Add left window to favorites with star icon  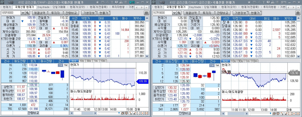pyautogui.click(x=97, y=3)
